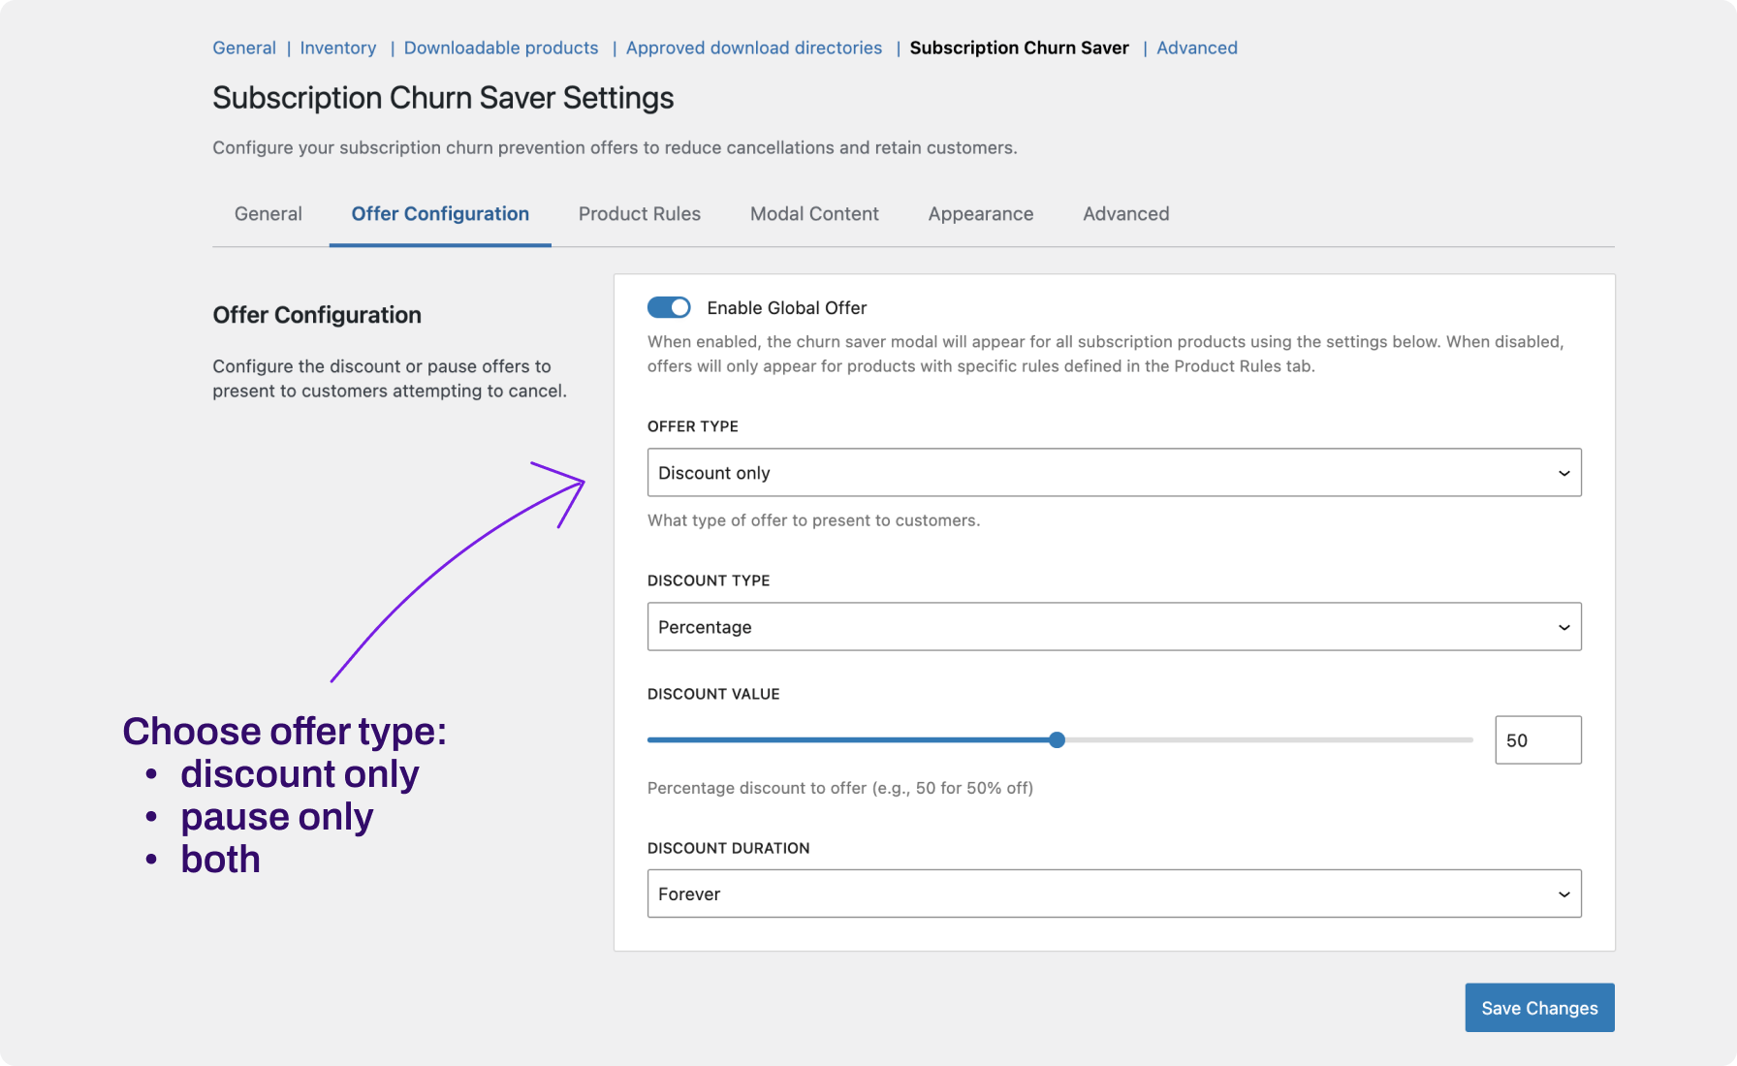Open the Discount Duration dropdown
This screenshot has height=1066, width=1737.
click(x=1114, y=894)
